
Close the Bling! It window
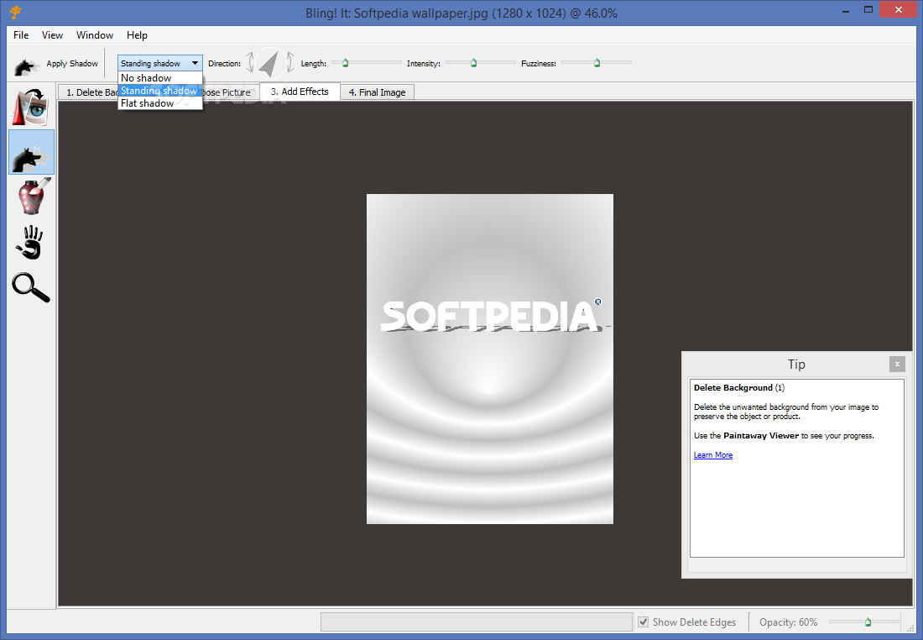[x=899, y=10]
